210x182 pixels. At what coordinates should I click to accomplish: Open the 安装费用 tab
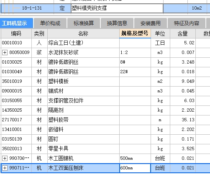pyautogui.click(x=151, y=23)
